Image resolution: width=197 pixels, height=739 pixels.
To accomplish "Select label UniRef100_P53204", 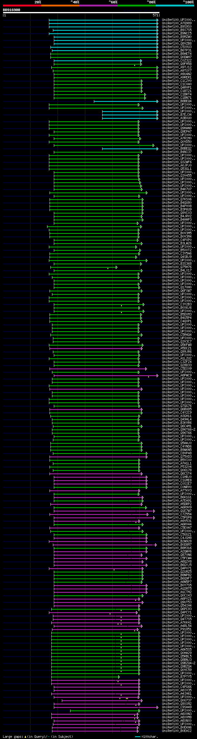I will tap(177, 467).
